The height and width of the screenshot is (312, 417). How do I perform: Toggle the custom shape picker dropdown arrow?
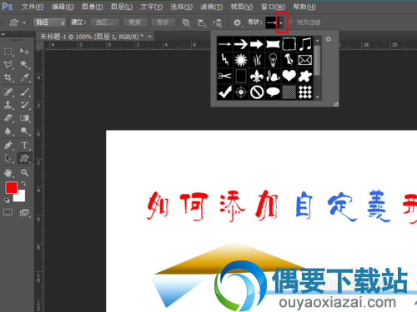[281, 22]
